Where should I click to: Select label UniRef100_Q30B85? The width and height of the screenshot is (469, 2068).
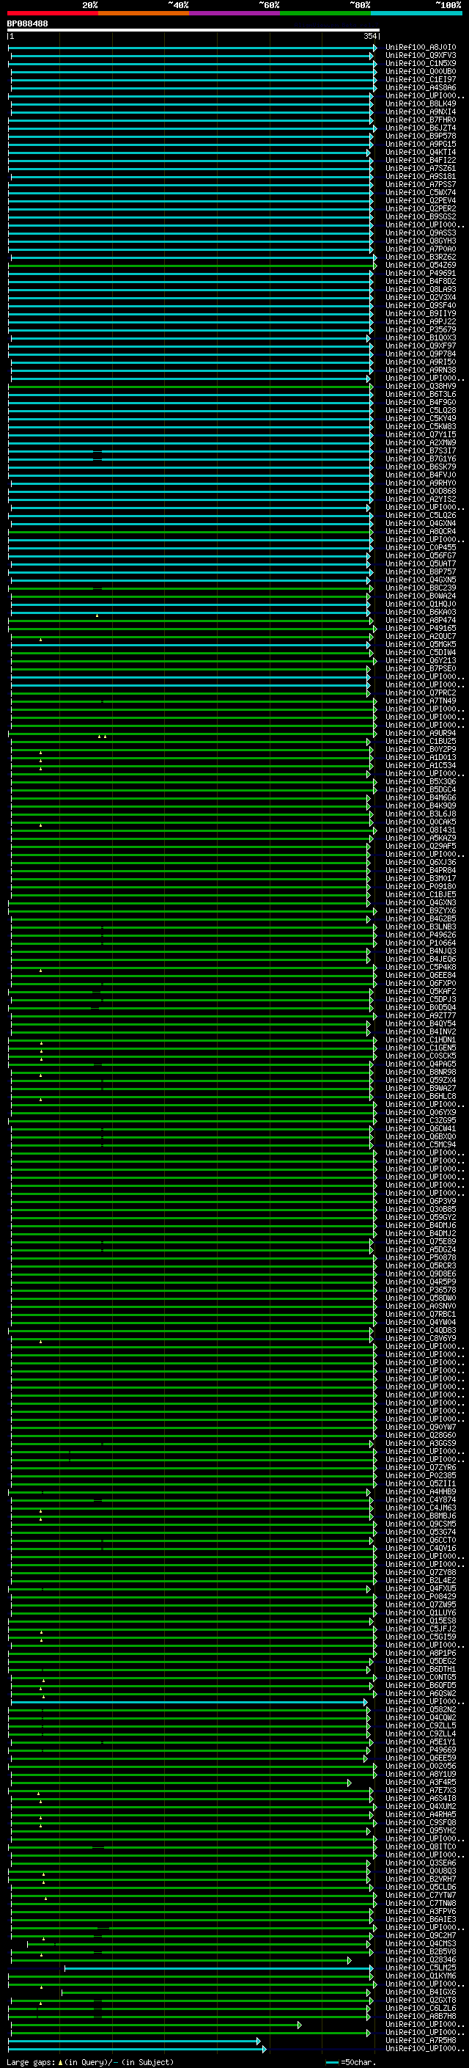[x=421, y=1209]
